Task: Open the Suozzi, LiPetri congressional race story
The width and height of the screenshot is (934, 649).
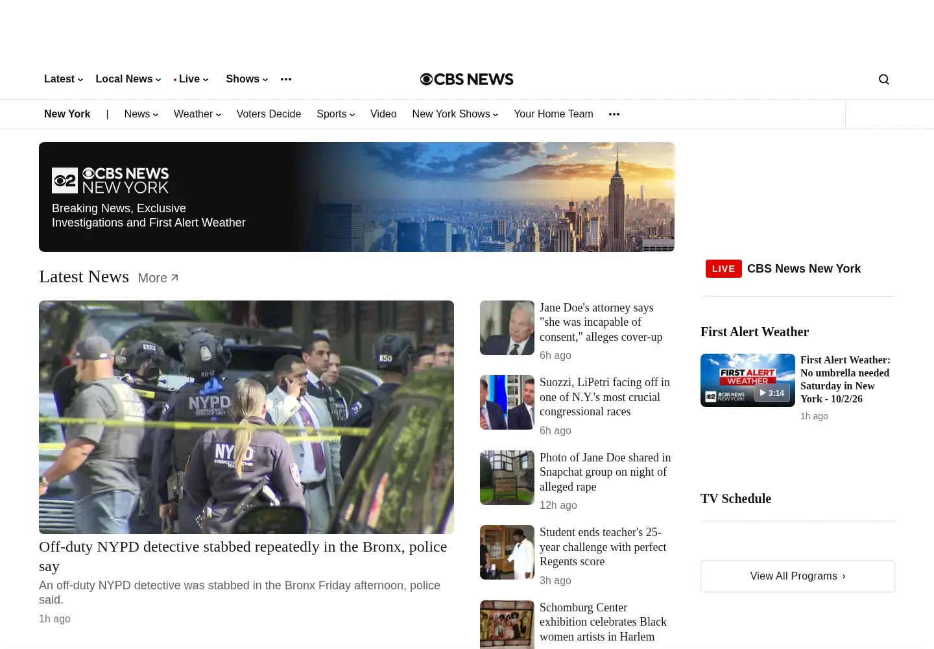Action: click(x=605, y=397)
